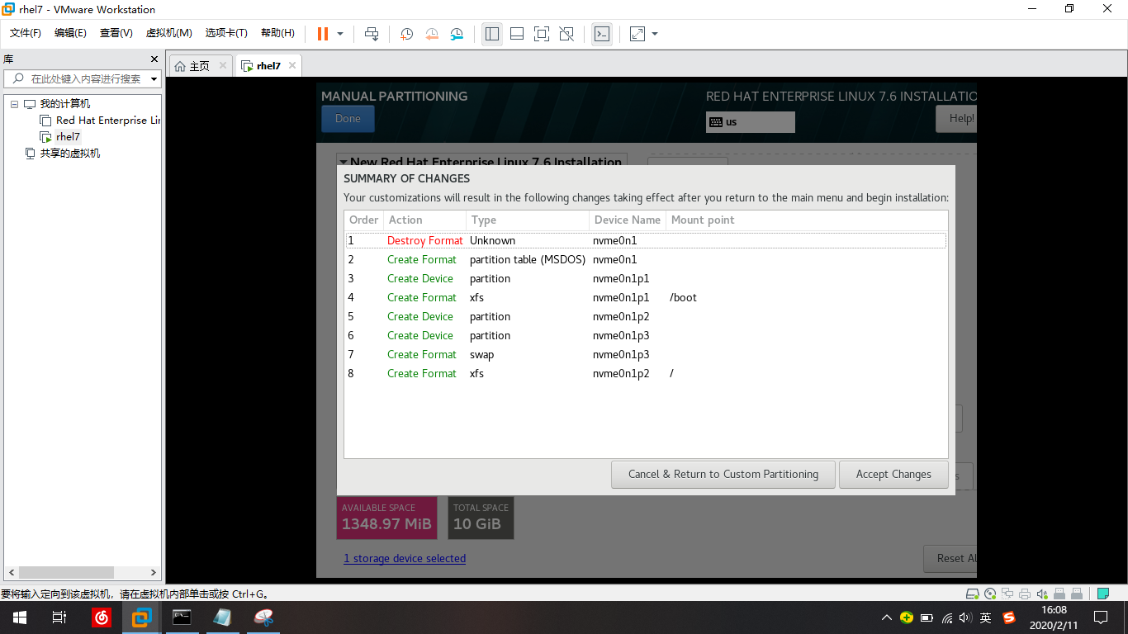Close the rhel7 tab
This screenshot has width=1128, height=634.
[291, 66]
